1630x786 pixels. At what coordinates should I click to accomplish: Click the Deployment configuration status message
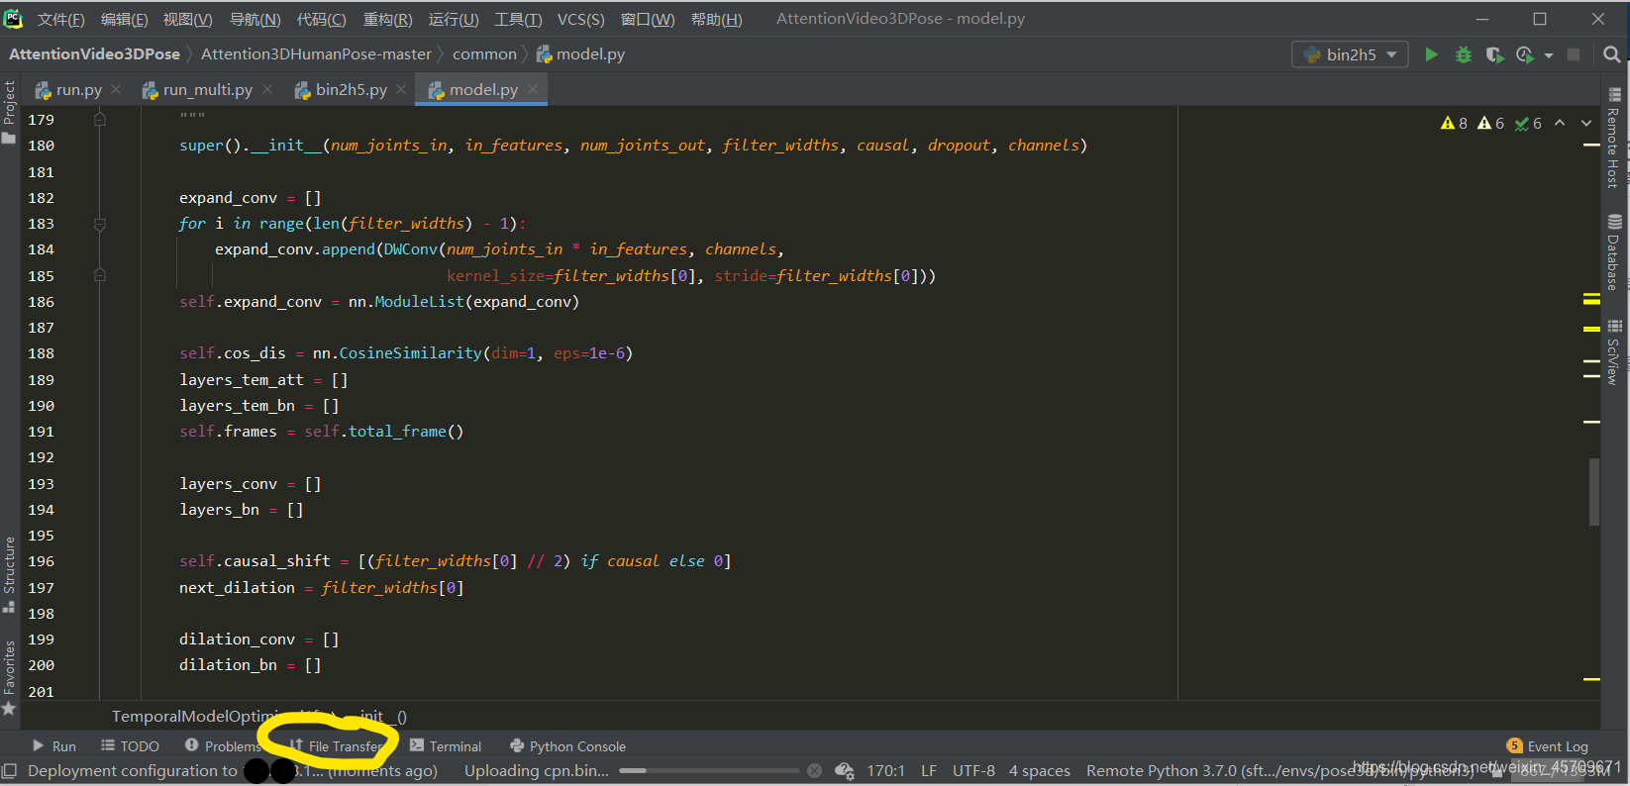click(x=232, y=770)
